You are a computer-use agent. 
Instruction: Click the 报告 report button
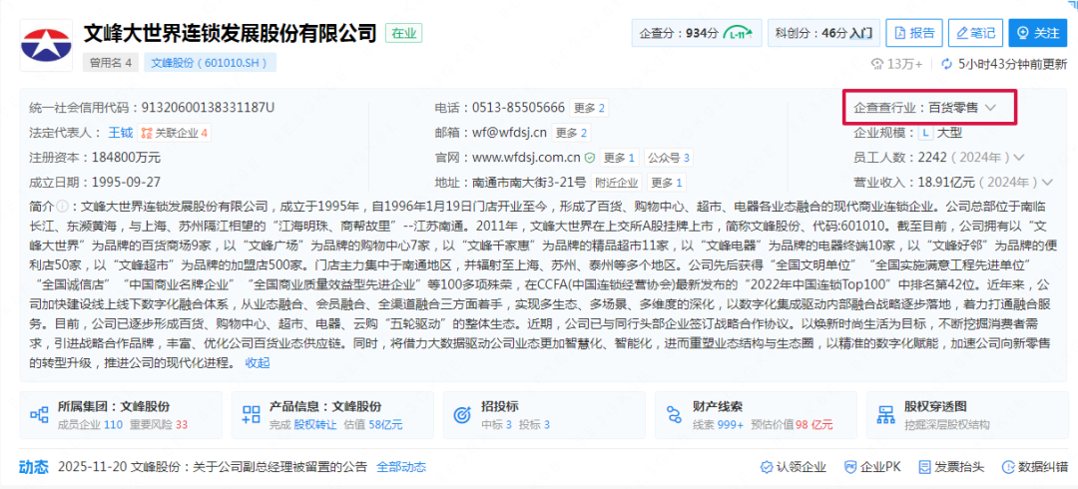coord(913,32)
